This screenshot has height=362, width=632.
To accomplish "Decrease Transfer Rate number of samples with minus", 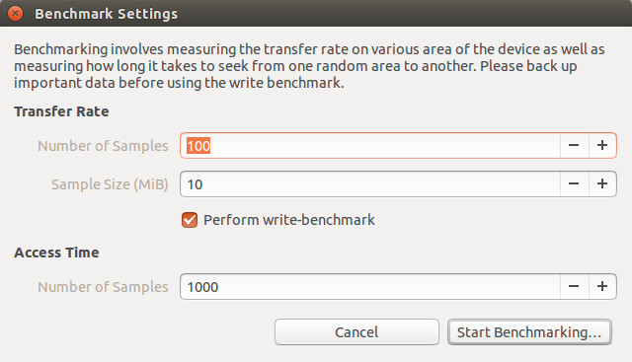I will click(574, 145).
